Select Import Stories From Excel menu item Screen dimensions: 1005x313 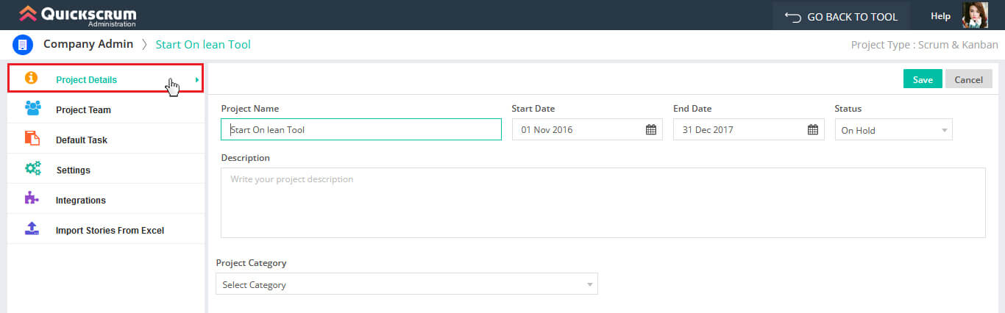pos(110,230)
